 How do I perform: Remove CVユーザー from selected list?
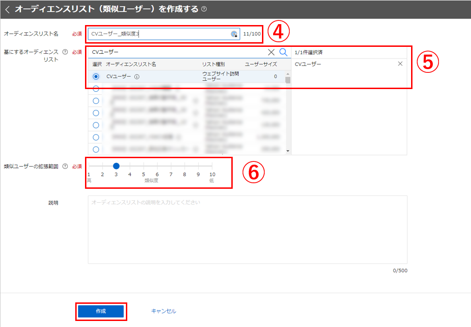[x=400, y=64]
